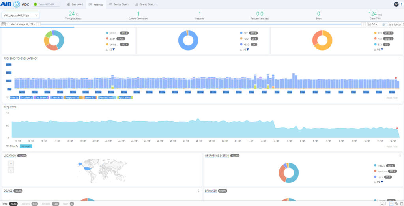The height and width of the screenshot is (206, 404).
Task: Open the auto-refresh Off dropdown
Action: click(x=375, y=24)
